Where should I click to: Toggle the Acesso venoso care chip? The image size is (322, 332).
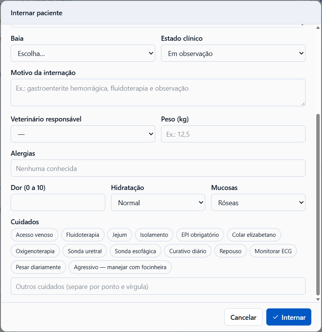click(x=34, y=235)
